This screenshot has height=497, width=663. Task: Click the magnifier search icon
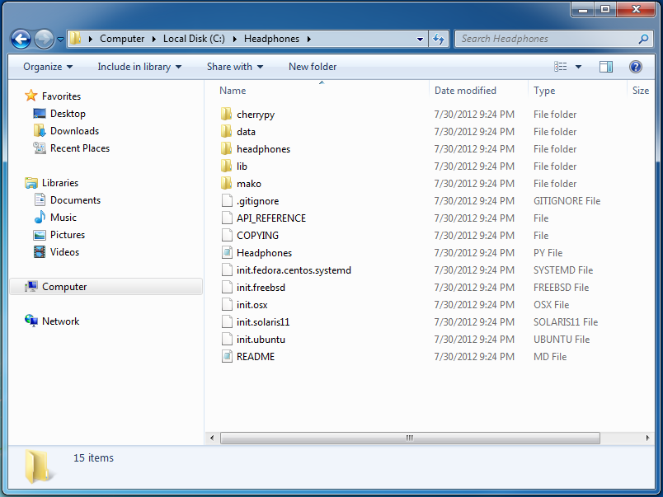pos(643,39)
